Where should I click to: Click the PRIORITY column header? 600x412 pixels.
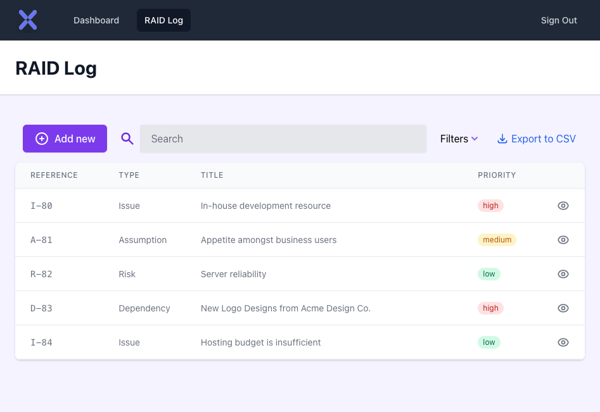click(497, 175)
